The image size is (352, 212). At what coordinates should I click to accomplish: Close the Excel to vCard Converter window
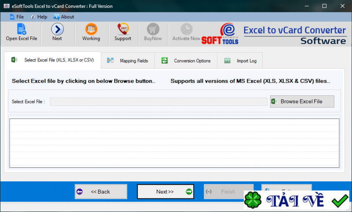(342, 6)
